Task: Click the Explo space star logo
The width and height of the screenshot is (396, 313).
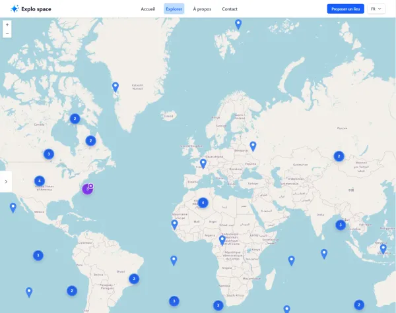Action: [15, 9]
